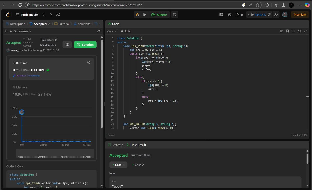
Task: Click the Premium button
Action: tap(300, 15)
